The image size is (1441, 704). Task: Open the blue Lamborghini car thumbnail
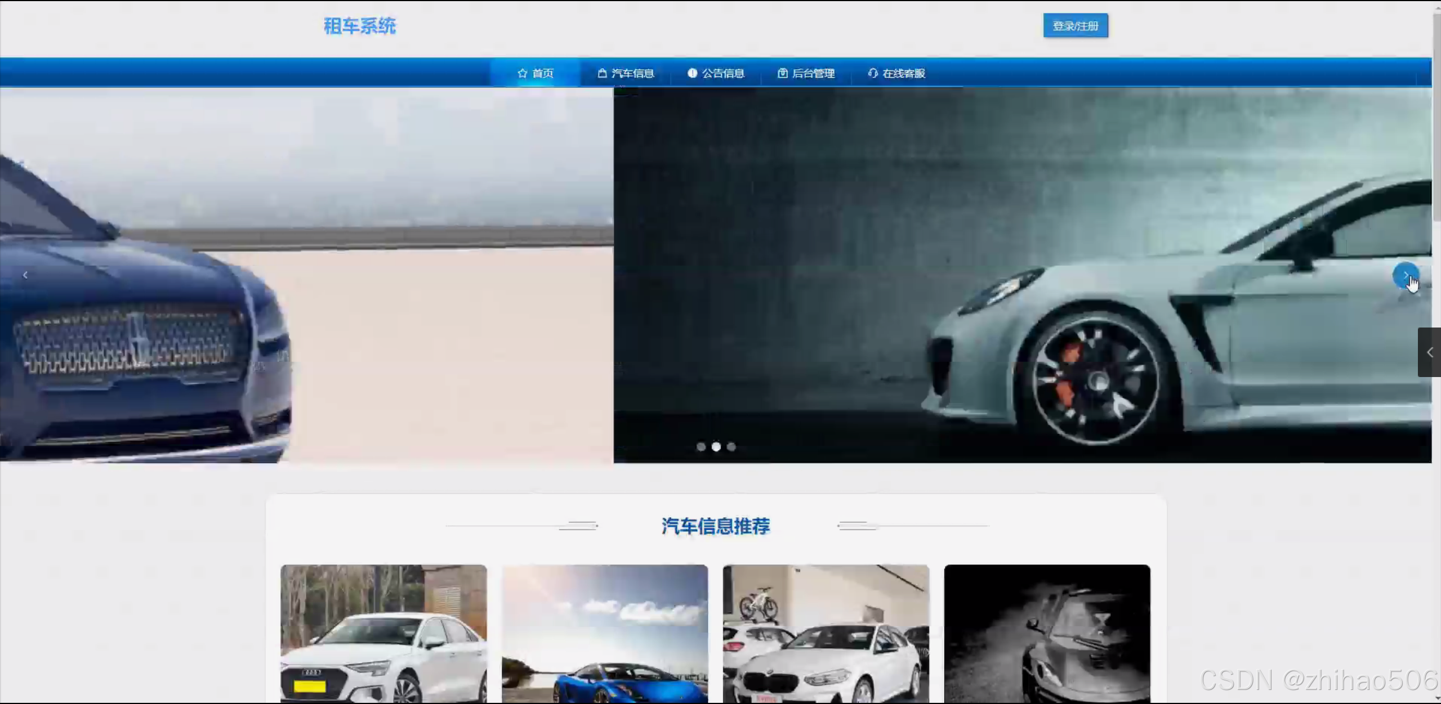[x=605, y=633]
